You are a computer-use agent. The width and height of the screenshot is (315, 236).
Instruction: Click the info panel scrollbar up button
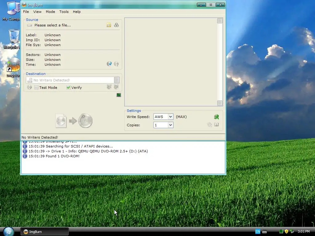[x=220, y=21]
